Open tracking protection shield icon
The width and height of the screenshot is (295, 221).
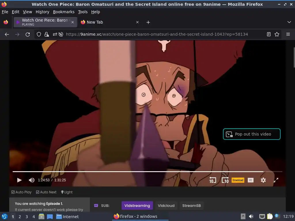pyautogui.click(x=39, y=35)
